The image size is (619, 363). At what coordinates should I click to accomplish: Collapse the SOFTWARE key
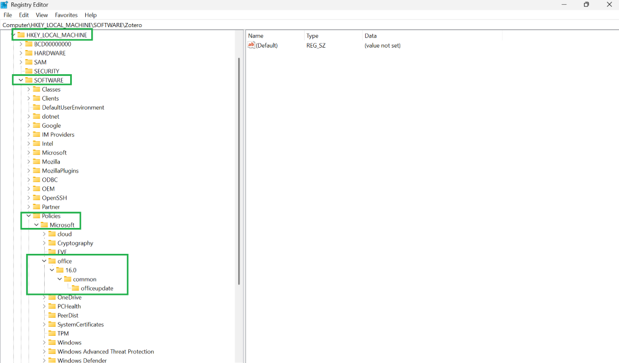(21, 80)
